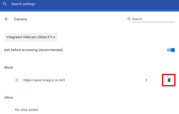Focus the Search settings field in the blue bar
Image resolution: width=179 pixels, height=114 pixels.
coord(52,4)
